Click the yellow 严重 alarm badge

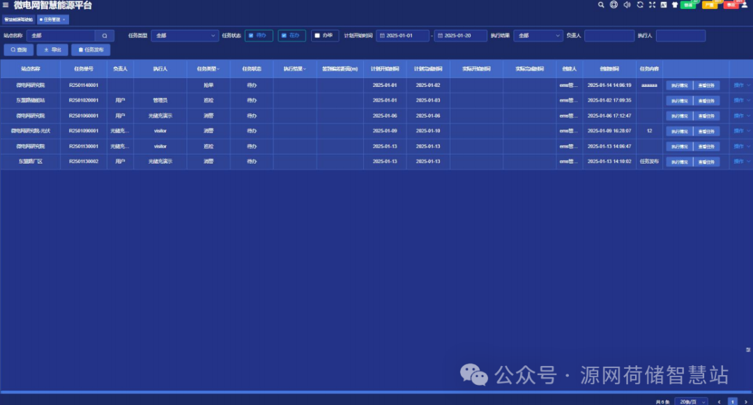pyautogui.click(x=709, y=5)
